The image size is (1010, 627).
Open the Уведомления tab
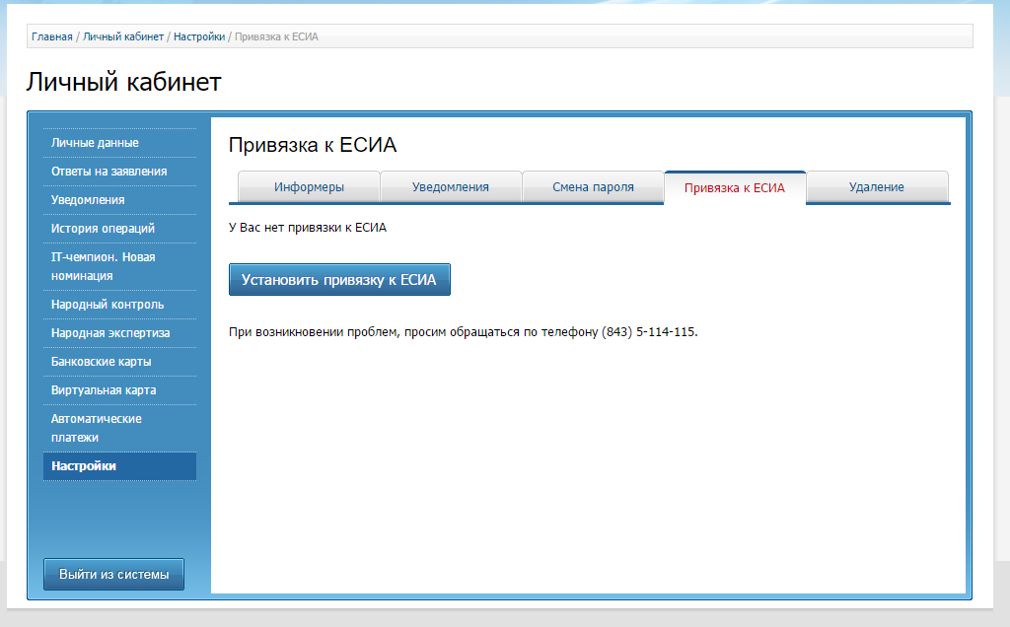pos(451,187)
